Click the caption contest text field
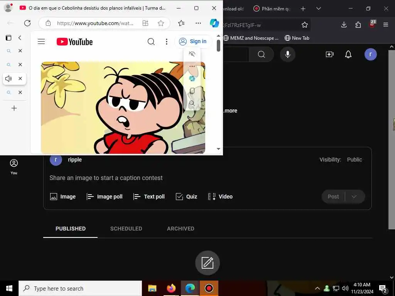Image resolution: width=395 pixels, height=296 pixels. (x=106, y=178)
